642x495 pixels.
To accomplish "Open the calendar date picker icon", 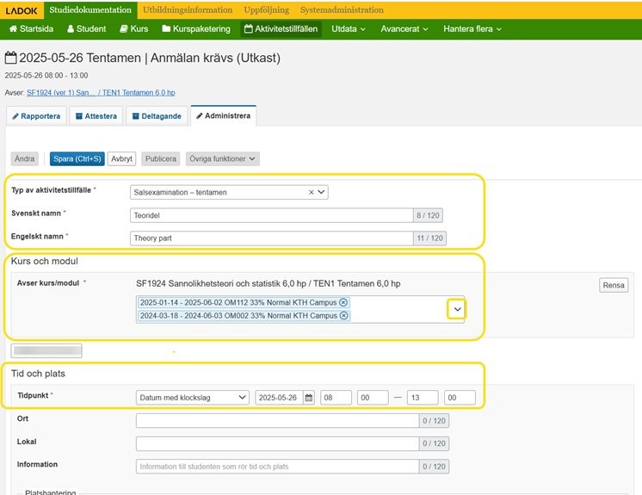I will point(309,398).
